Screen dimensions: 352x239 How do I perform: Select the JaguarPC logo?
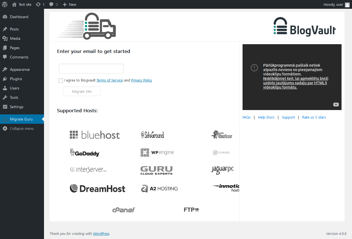coord(222,170)
